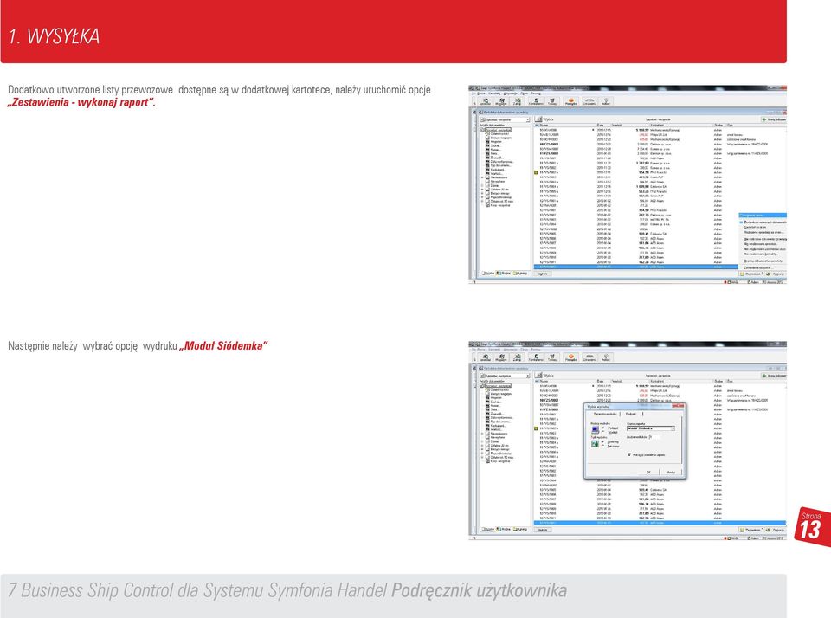
Task: Expand root tree node in upper screenshot
Action: tap(482, 130)
